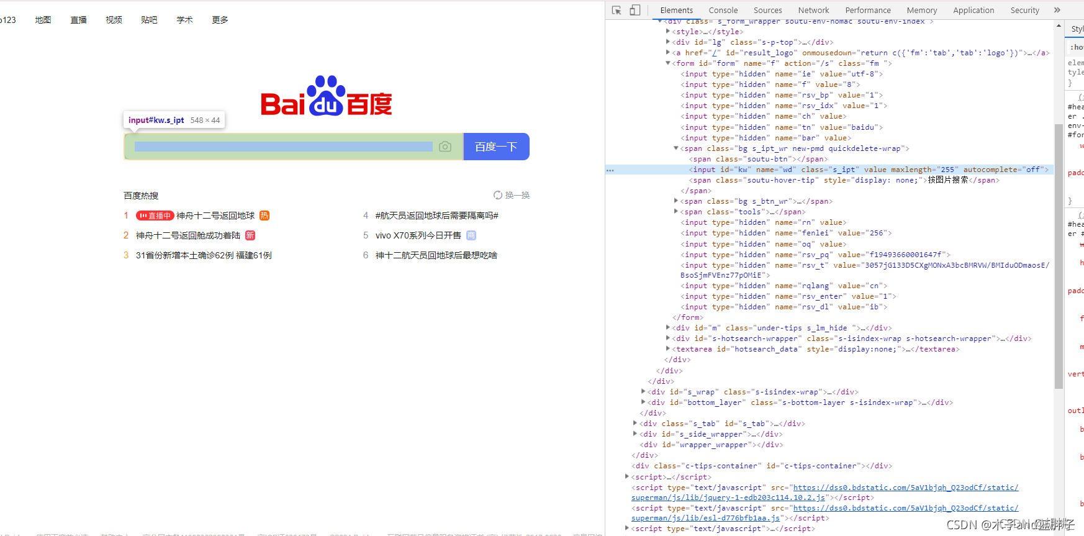Click the refresh icon beside 换一换

pyautogui.click(x=498, y=195)
